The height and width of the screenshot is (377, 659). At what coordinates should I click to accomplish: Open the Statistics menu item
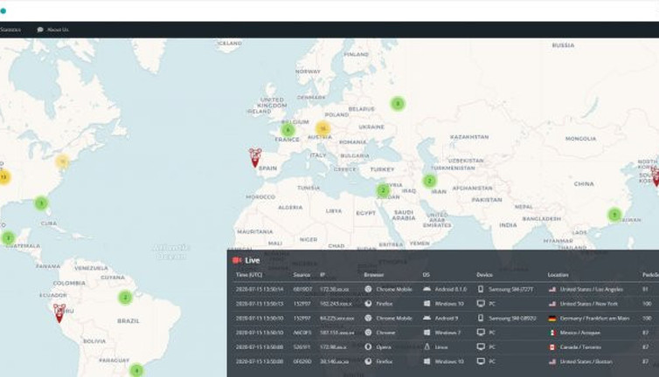tap(10, 30)
